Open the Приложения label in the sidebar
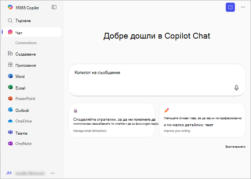 pyautogui.click(x=25, y=66)
